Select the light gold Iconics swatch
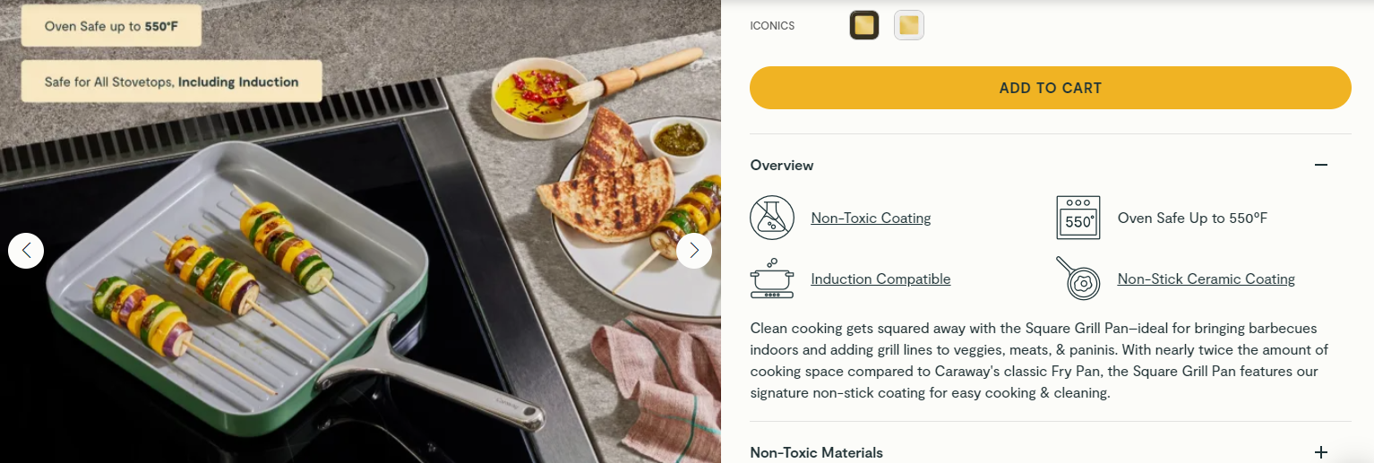Viewport: 1374px width, 463px height. [909, 25]
